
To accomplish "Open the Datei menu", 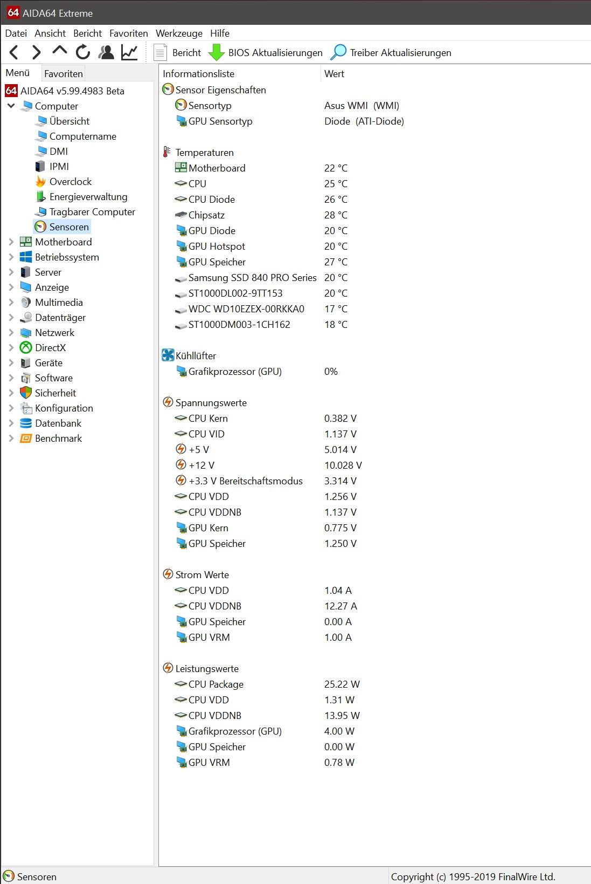I will 16,33.
